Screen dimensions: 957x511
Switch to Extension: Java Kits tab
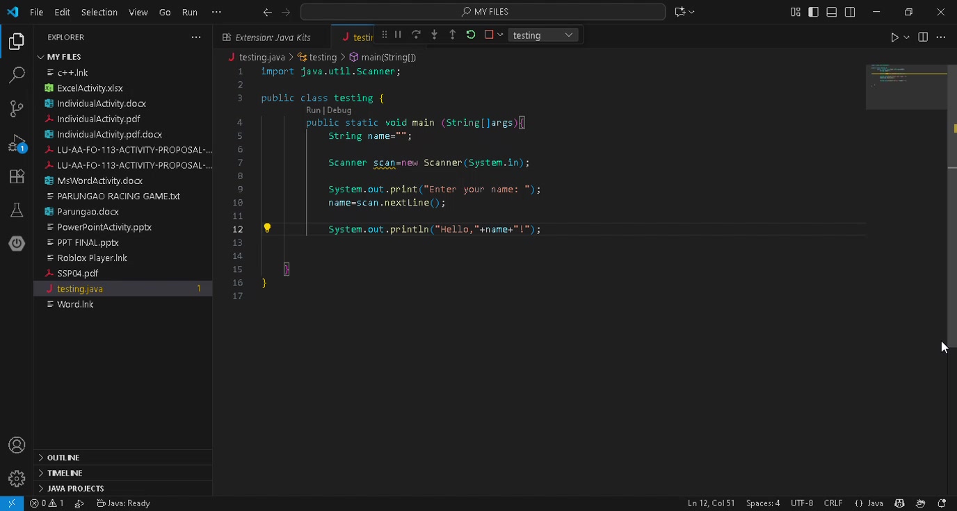point(272,37)
